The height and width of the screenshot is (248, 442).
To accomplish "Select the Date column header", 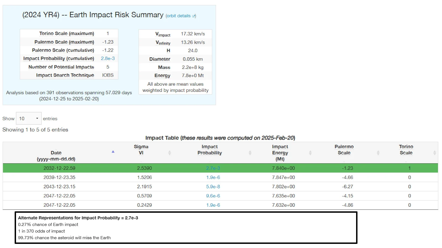I will [56, 156].
